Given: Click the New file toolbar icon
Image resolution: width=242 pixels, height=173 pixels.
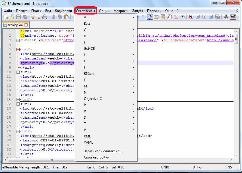Looking at the screenshot, I should (x=5, y=17).
